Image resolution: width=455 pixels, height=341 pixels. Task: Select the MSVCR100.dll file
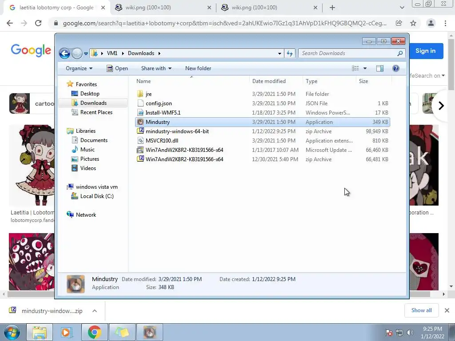tap(262, 141)
